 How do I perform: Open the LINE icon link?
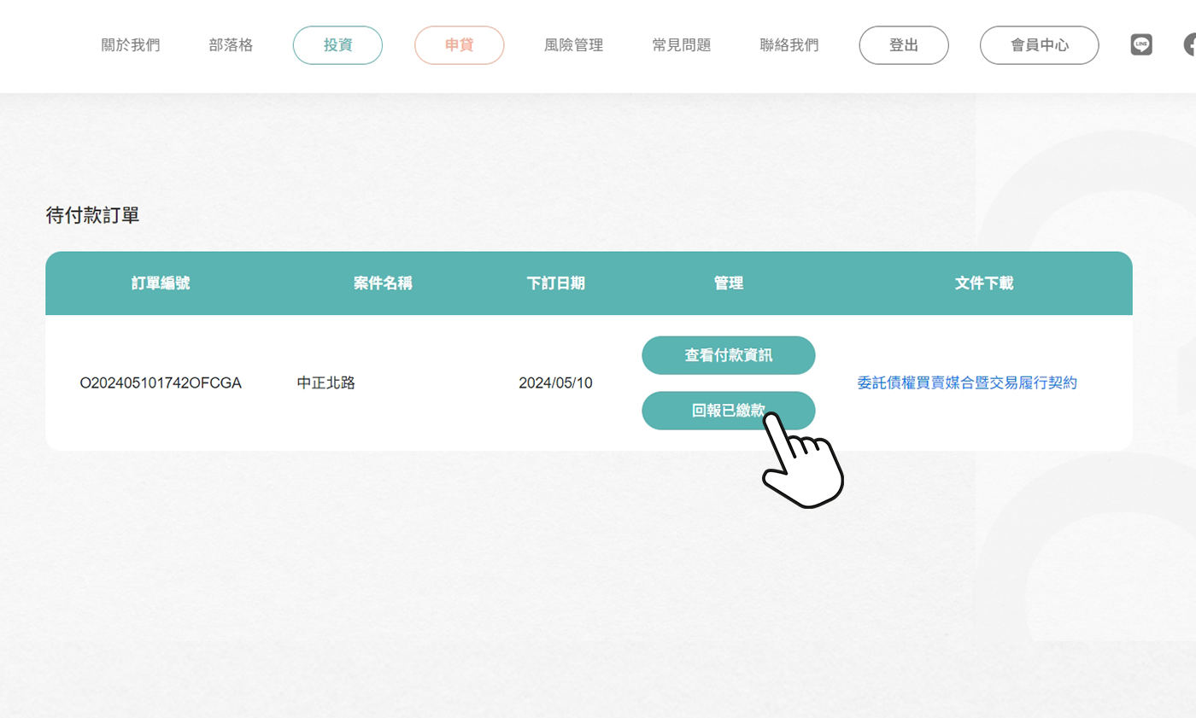tap(1141, 45)
